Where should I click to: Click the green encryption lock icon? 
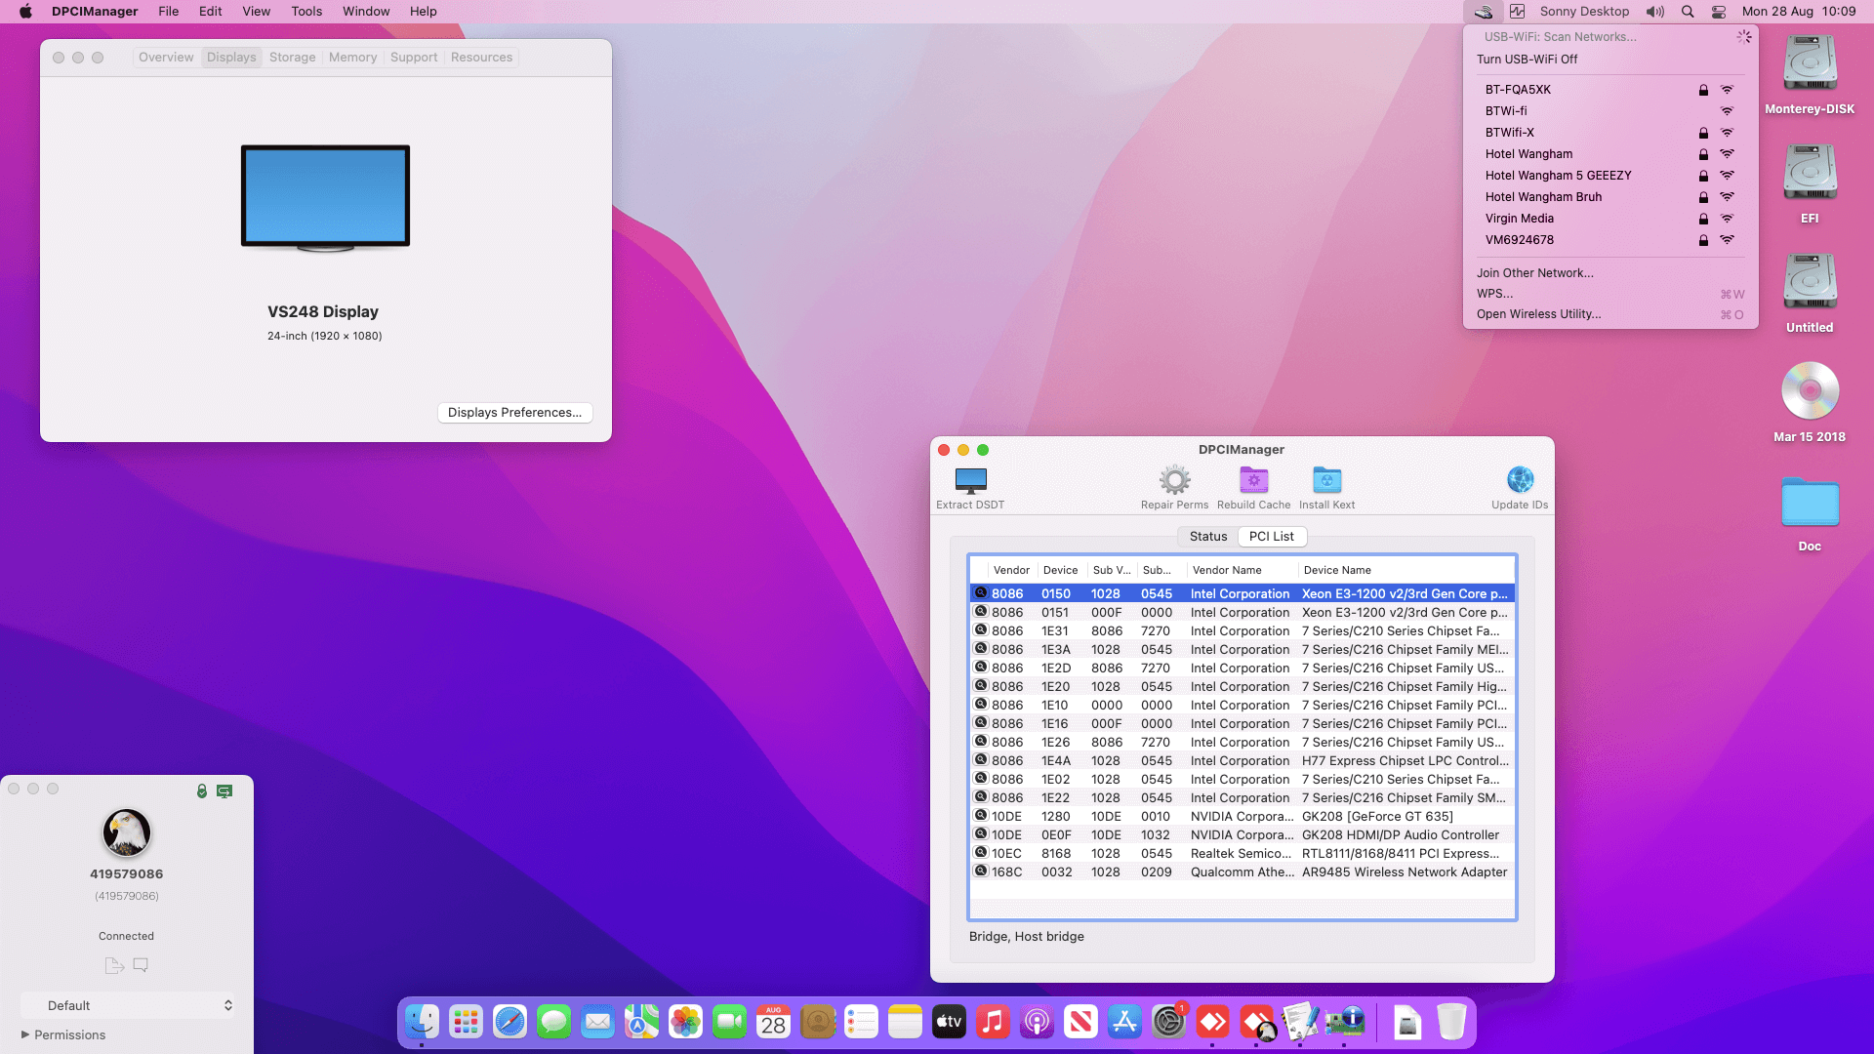coord(202,790)
